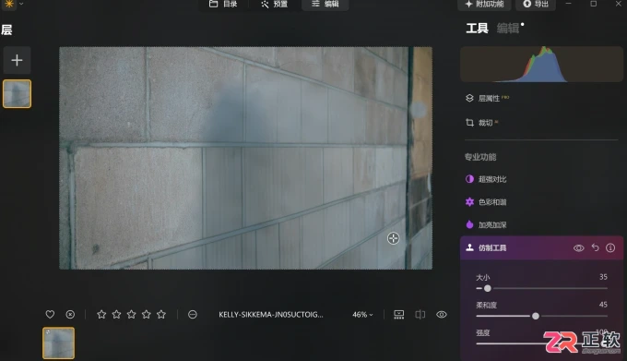Open the 超级对比 super contrast tool
This screenshot has height=361, width=627.
pyautogui.click(x=486, y=179)
